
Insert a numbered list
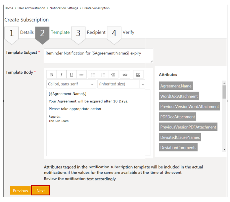point(103,75)
